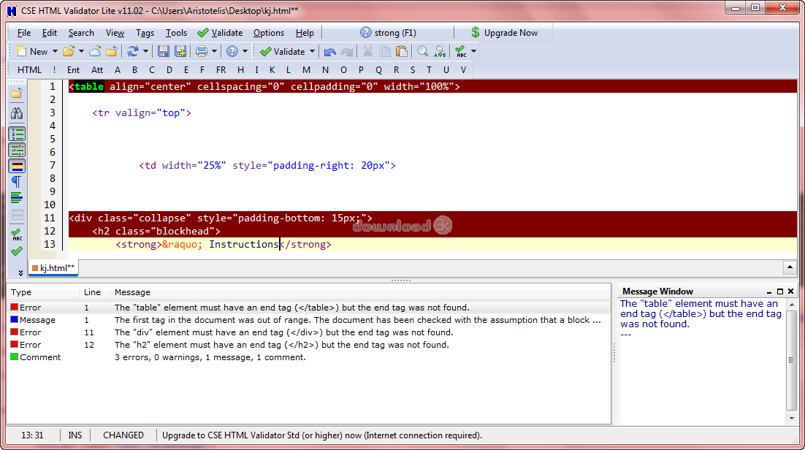Click the Message Window vertical scrollbar

(792, 361)
